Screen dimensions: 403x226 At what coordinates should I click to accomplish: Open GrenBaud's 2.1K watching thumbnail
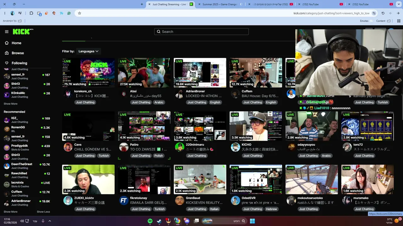pyautogui.click(x=200, y=179)
